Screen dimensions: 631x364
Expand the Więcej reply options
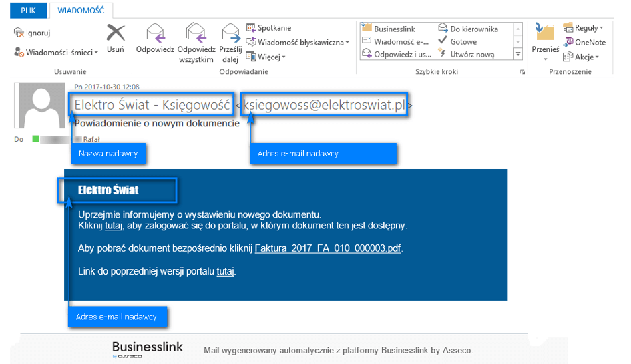tap(266, 57)
